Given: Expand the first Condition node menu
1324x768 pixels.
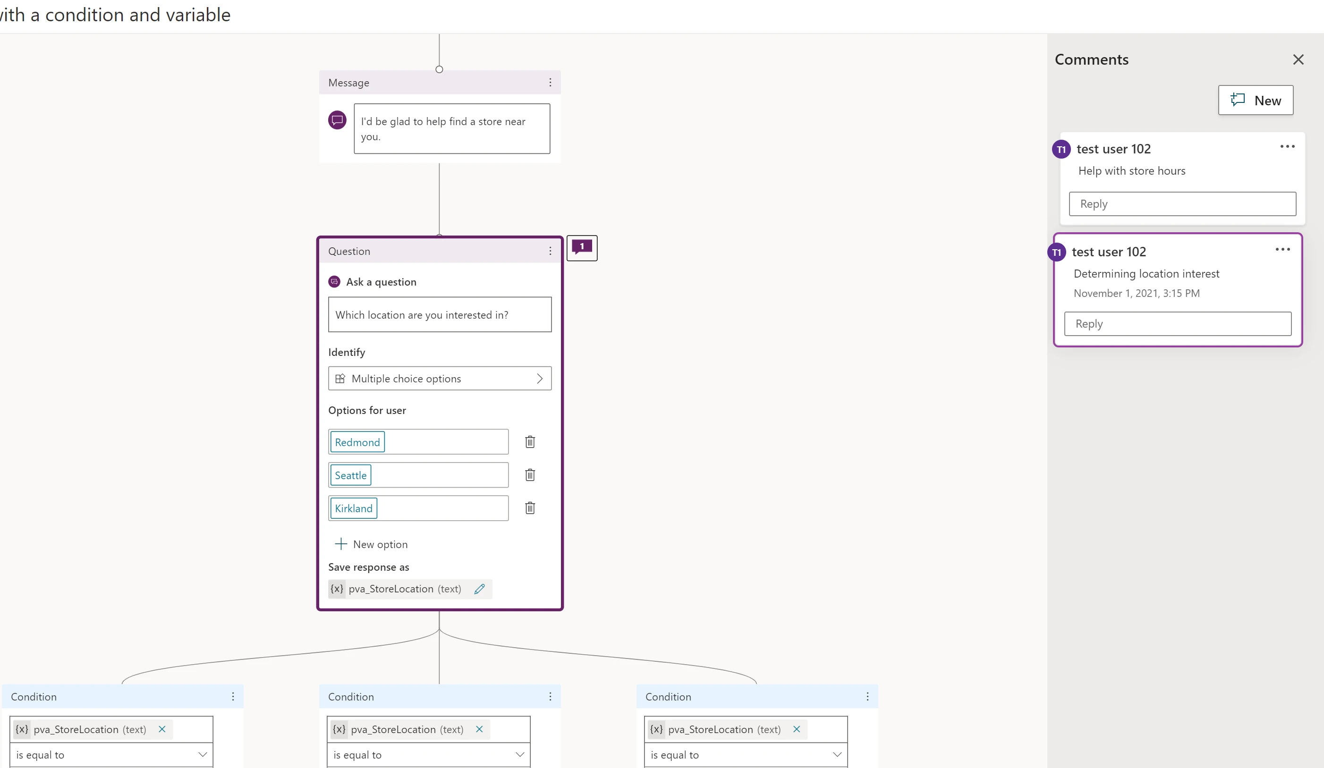Looking at the screenshot, I should tap(233, 696).
